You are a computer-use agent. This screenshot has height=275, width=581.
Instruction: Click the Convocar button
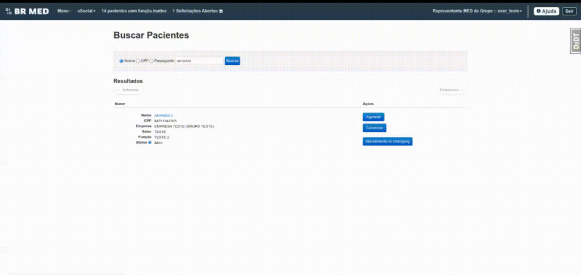374,128
